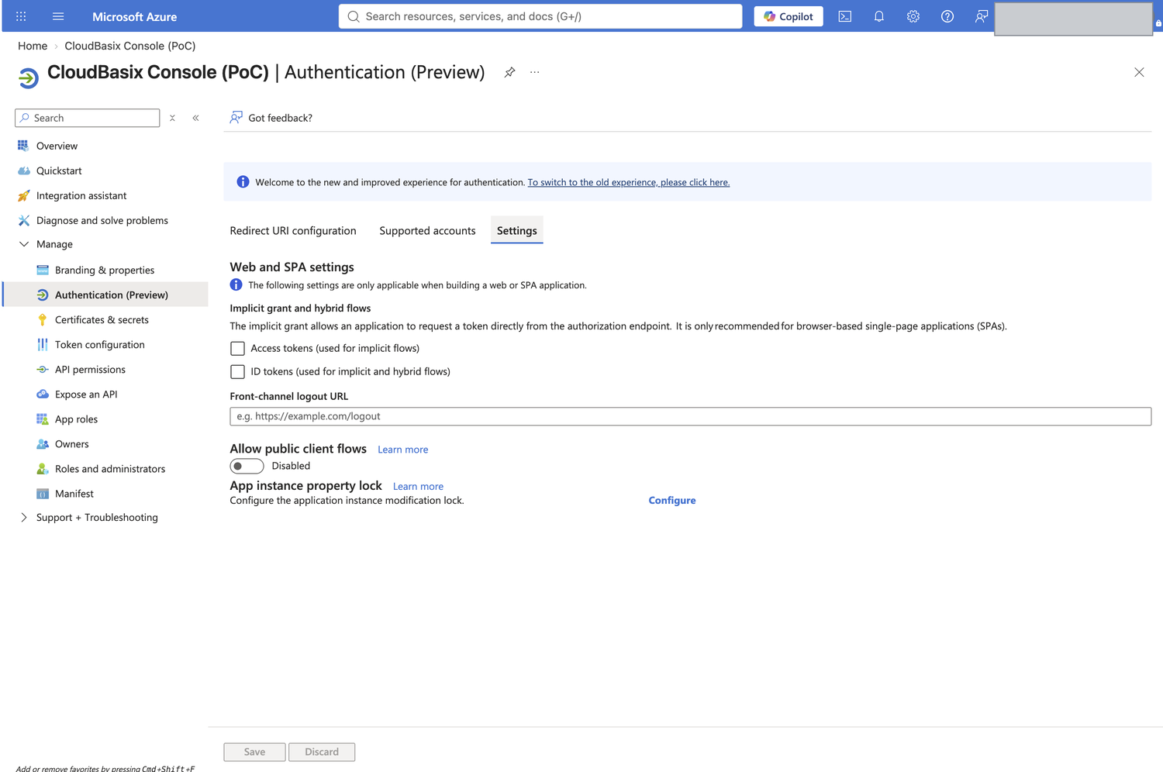Go to Home breadcrumb

(x=33, y=46)
